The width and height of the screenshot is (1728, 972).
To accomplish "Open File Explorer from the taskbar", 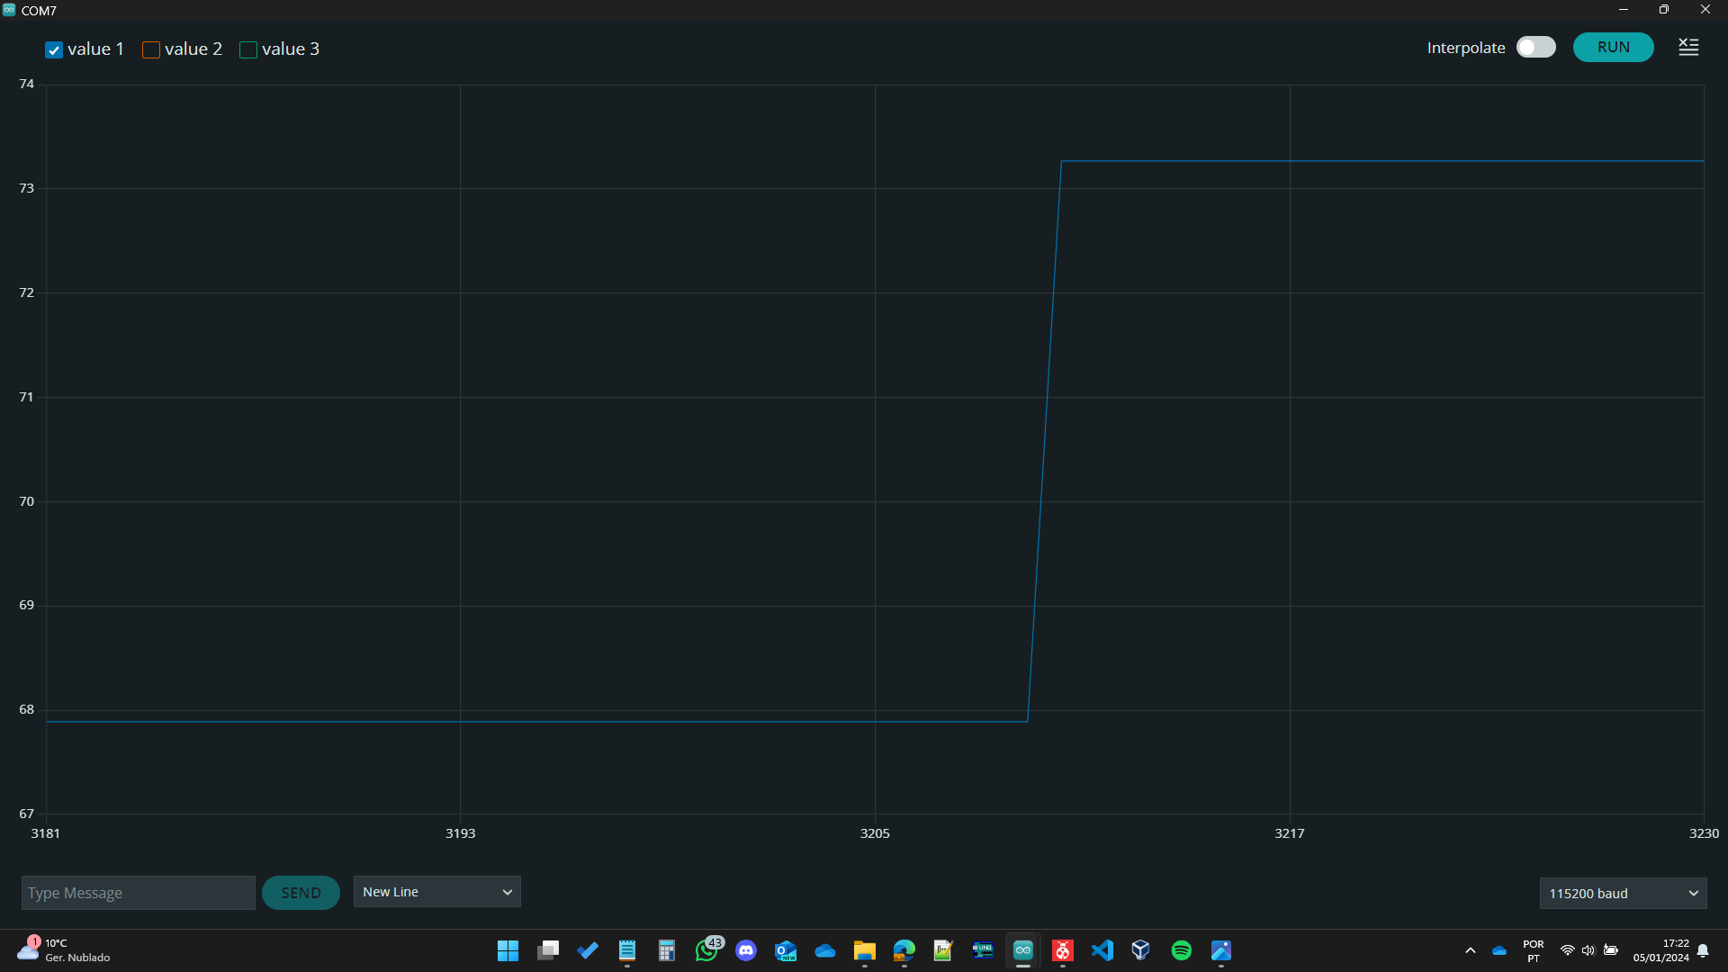I will pyautogui.click(x=864, y=950).
